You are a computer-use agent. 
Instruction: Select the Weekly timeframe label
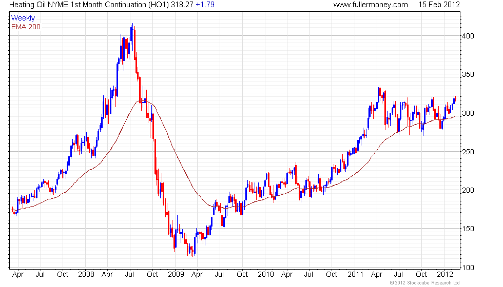[x=23, y=18]
